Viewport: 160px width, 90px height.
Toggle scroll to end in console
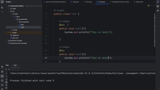pos(6,82)
